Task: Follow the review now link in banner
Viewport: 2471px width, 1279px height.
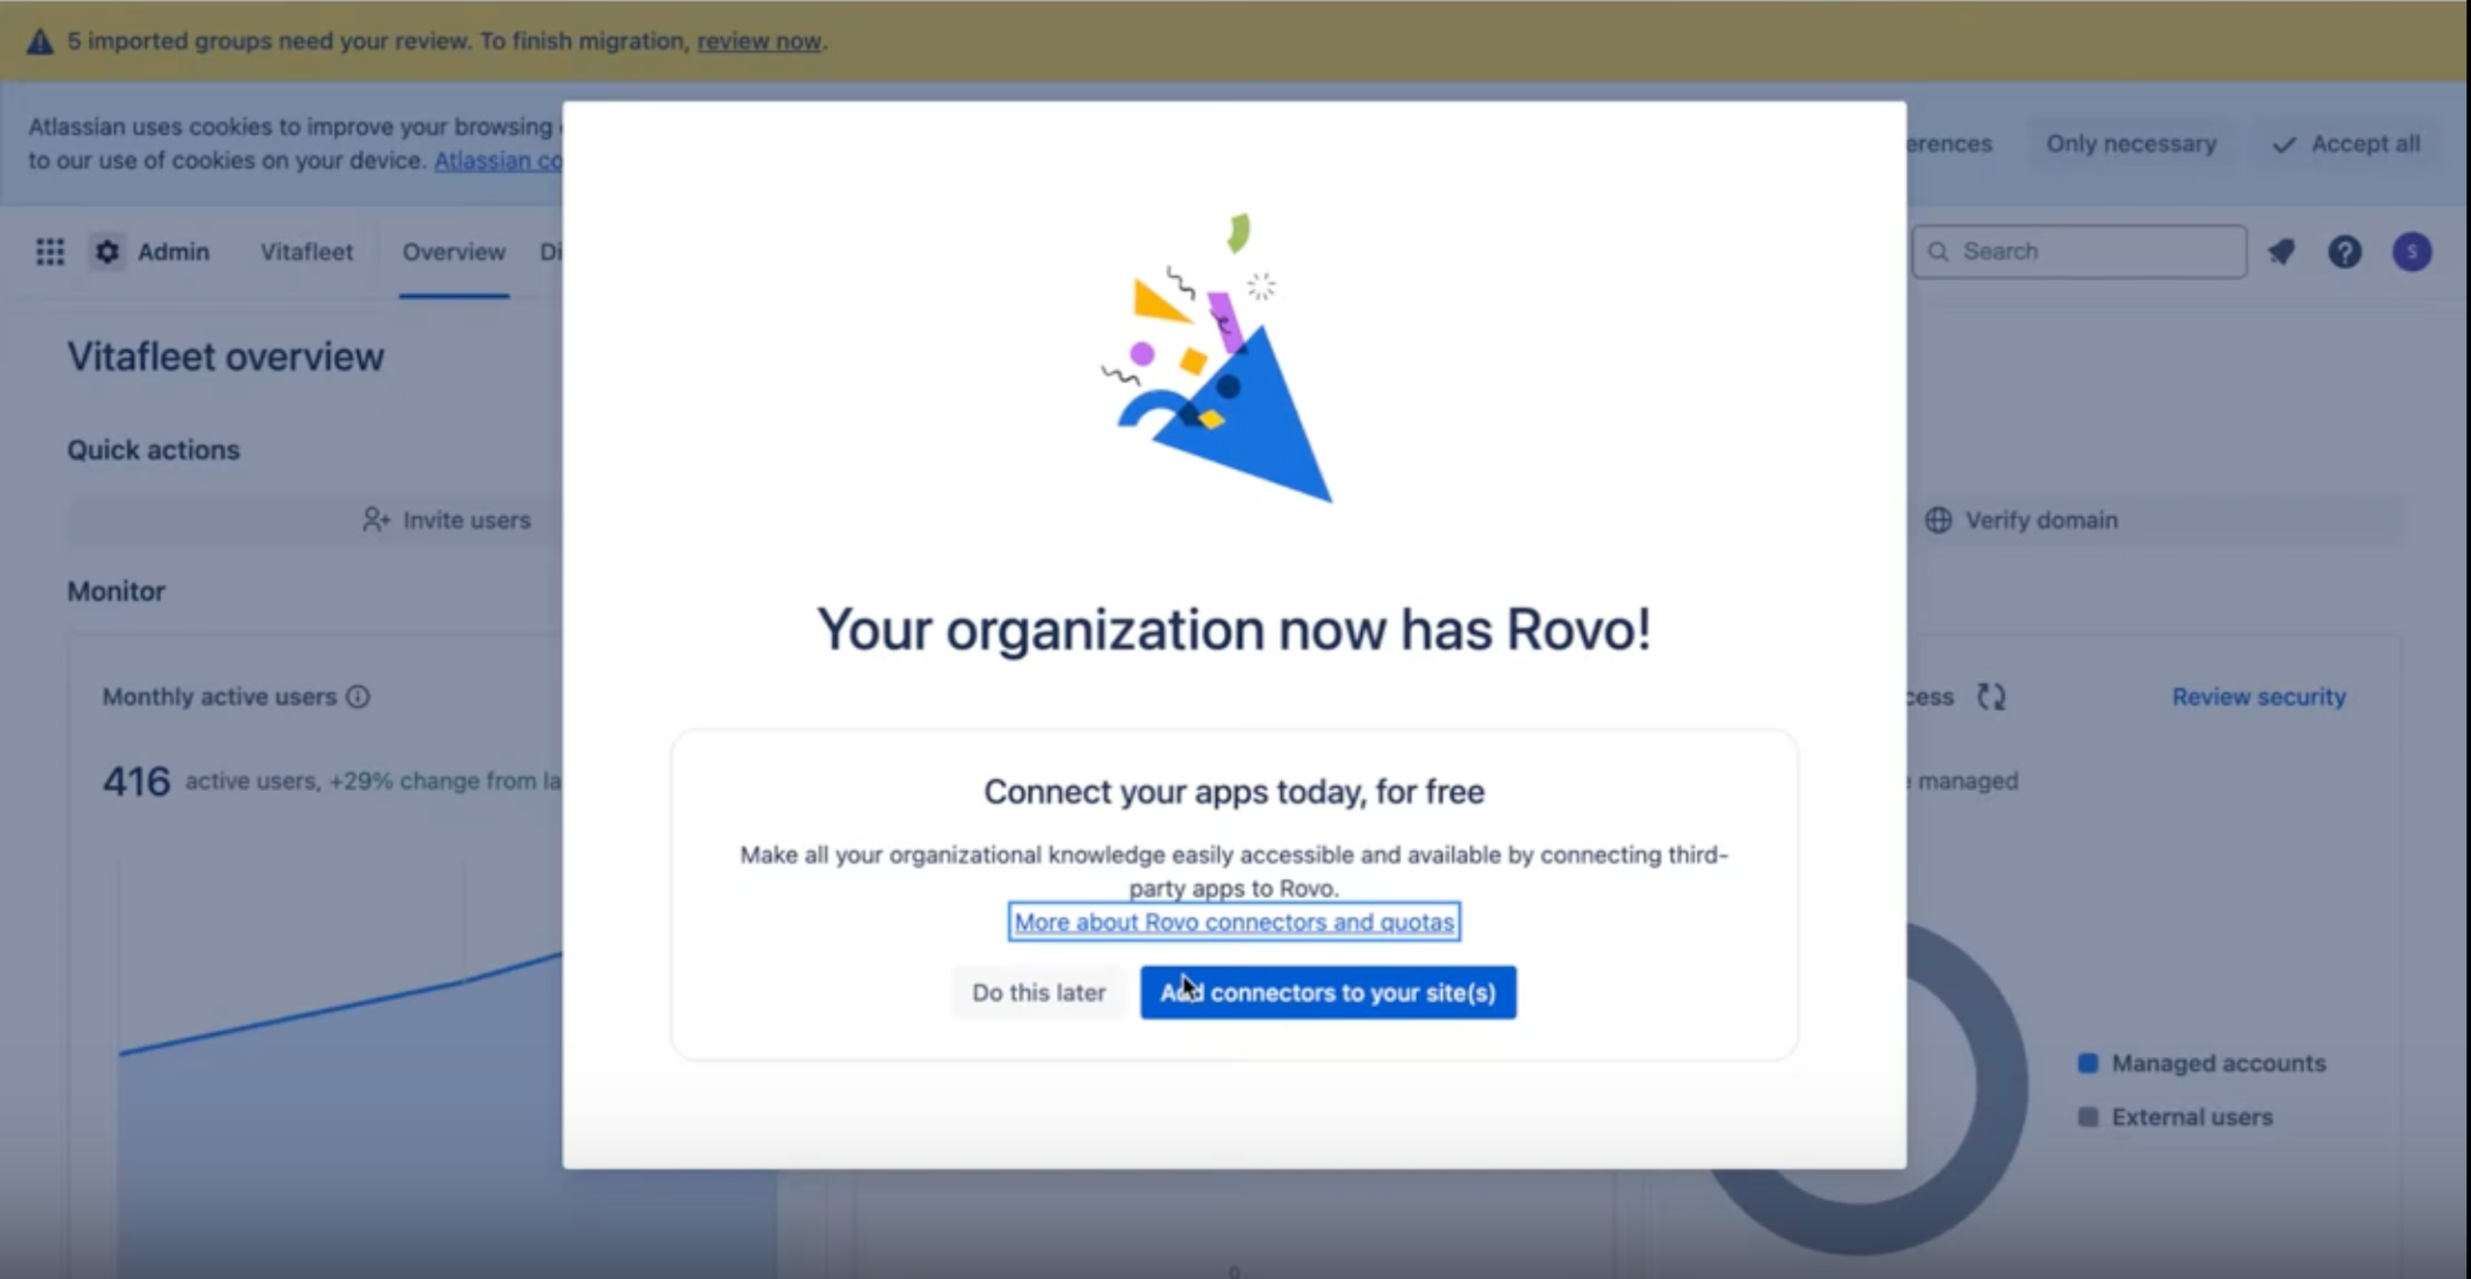Action: point(759,41)
